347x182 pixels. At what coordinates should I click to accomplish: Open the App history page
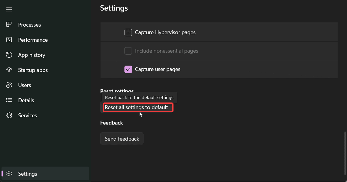coord(32,55)
